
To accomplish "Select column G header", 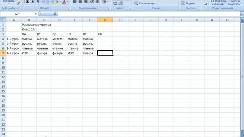I will [x=105, y=20].
